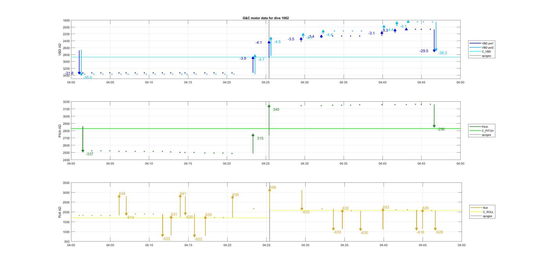Click the "-630" roll data label

364,233
